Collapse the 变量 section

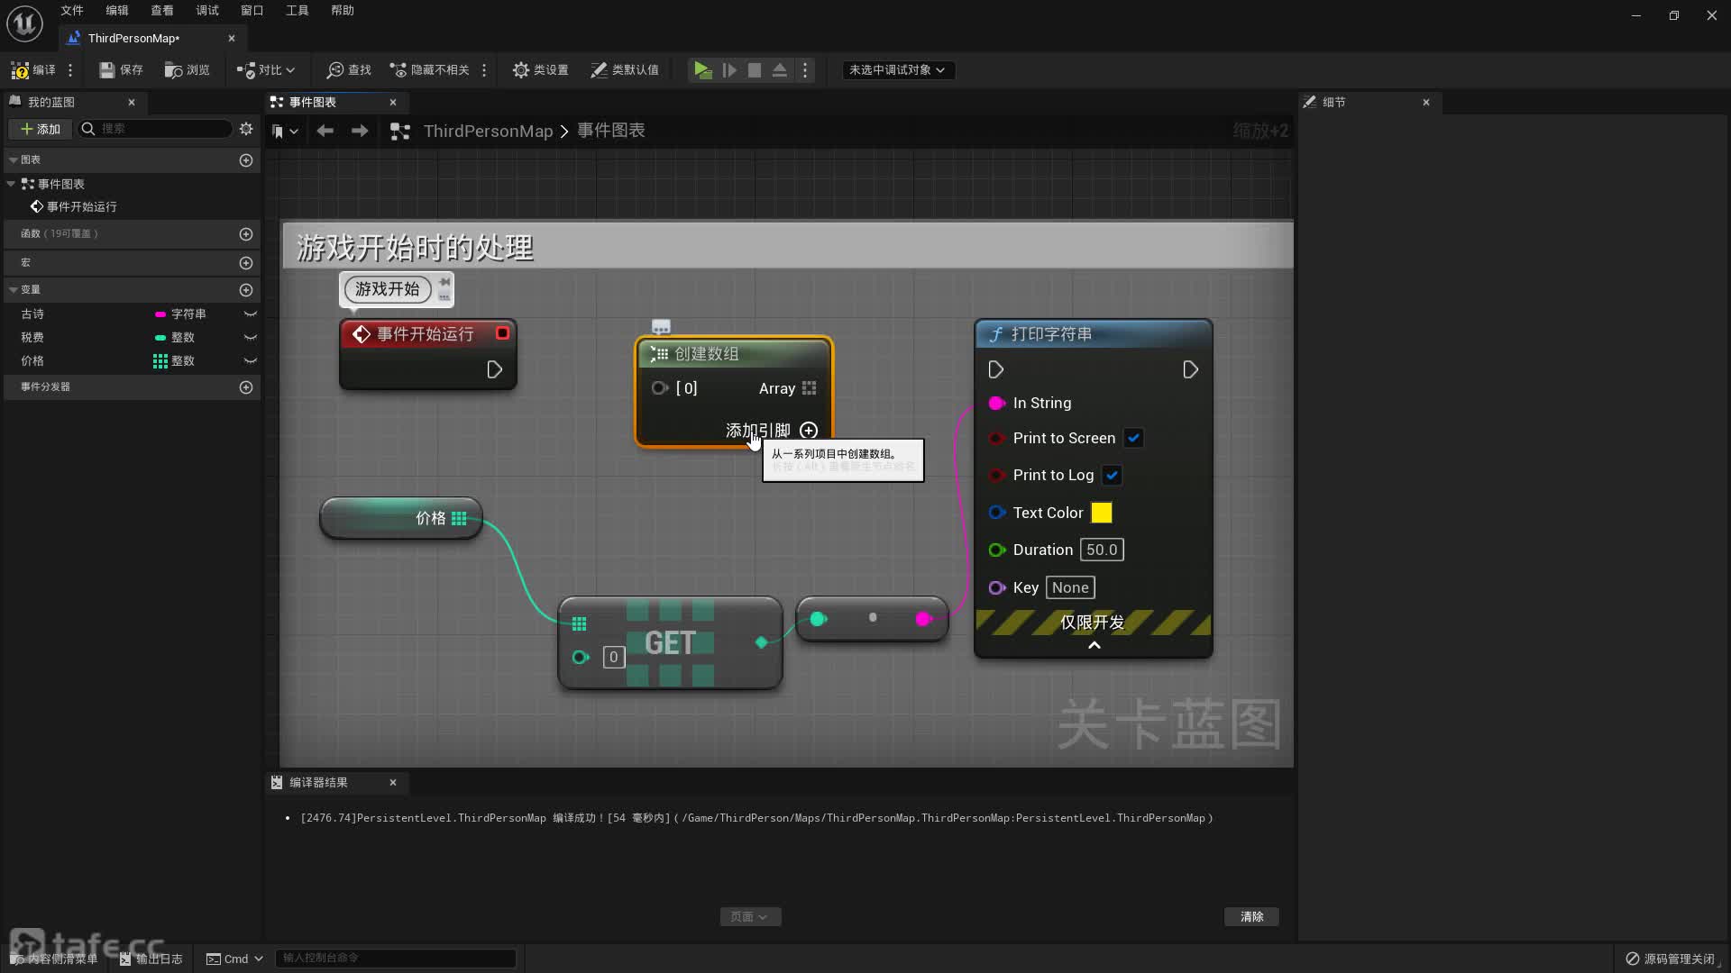click(x=14, y=290)
